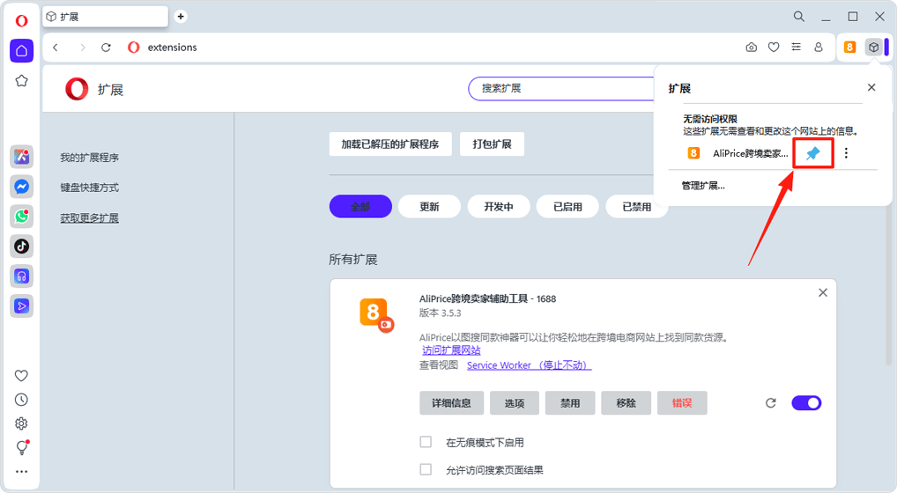
Task: Click the snapshot camera icon
Action: (x=751, y=48)
